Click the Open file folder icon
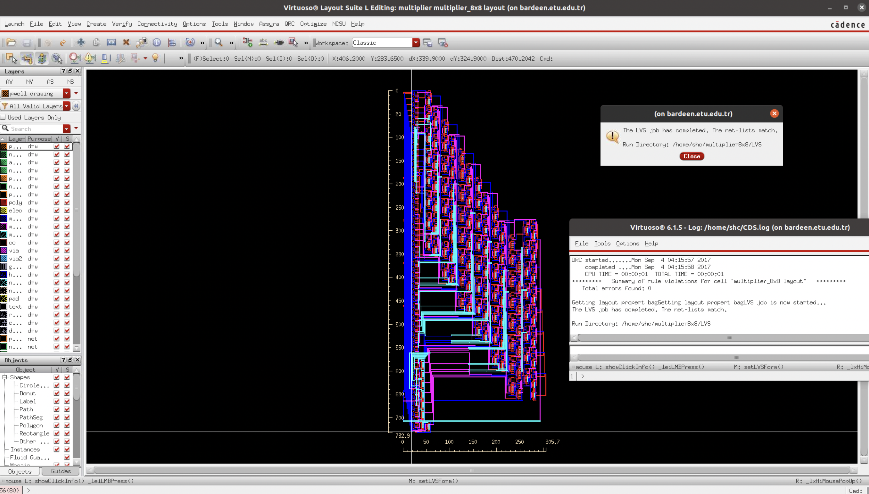 pos(11,42)
